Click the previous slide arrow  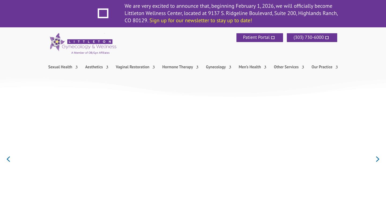click(8, 159)
